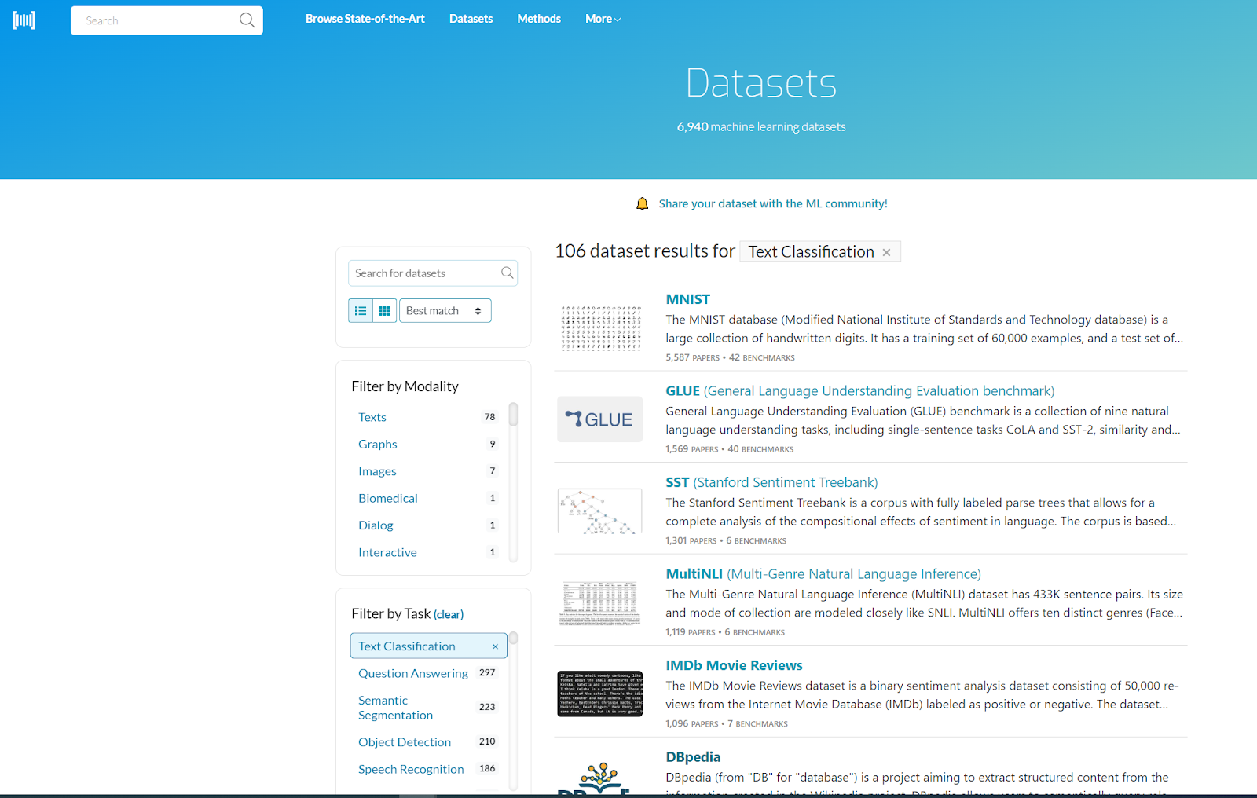Click the magnifier icon in top search bar
Viewport: 1257px width, 798px height.
click(247, 20)
